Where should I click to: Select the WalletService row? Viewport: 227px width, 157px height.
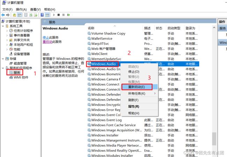143,39
